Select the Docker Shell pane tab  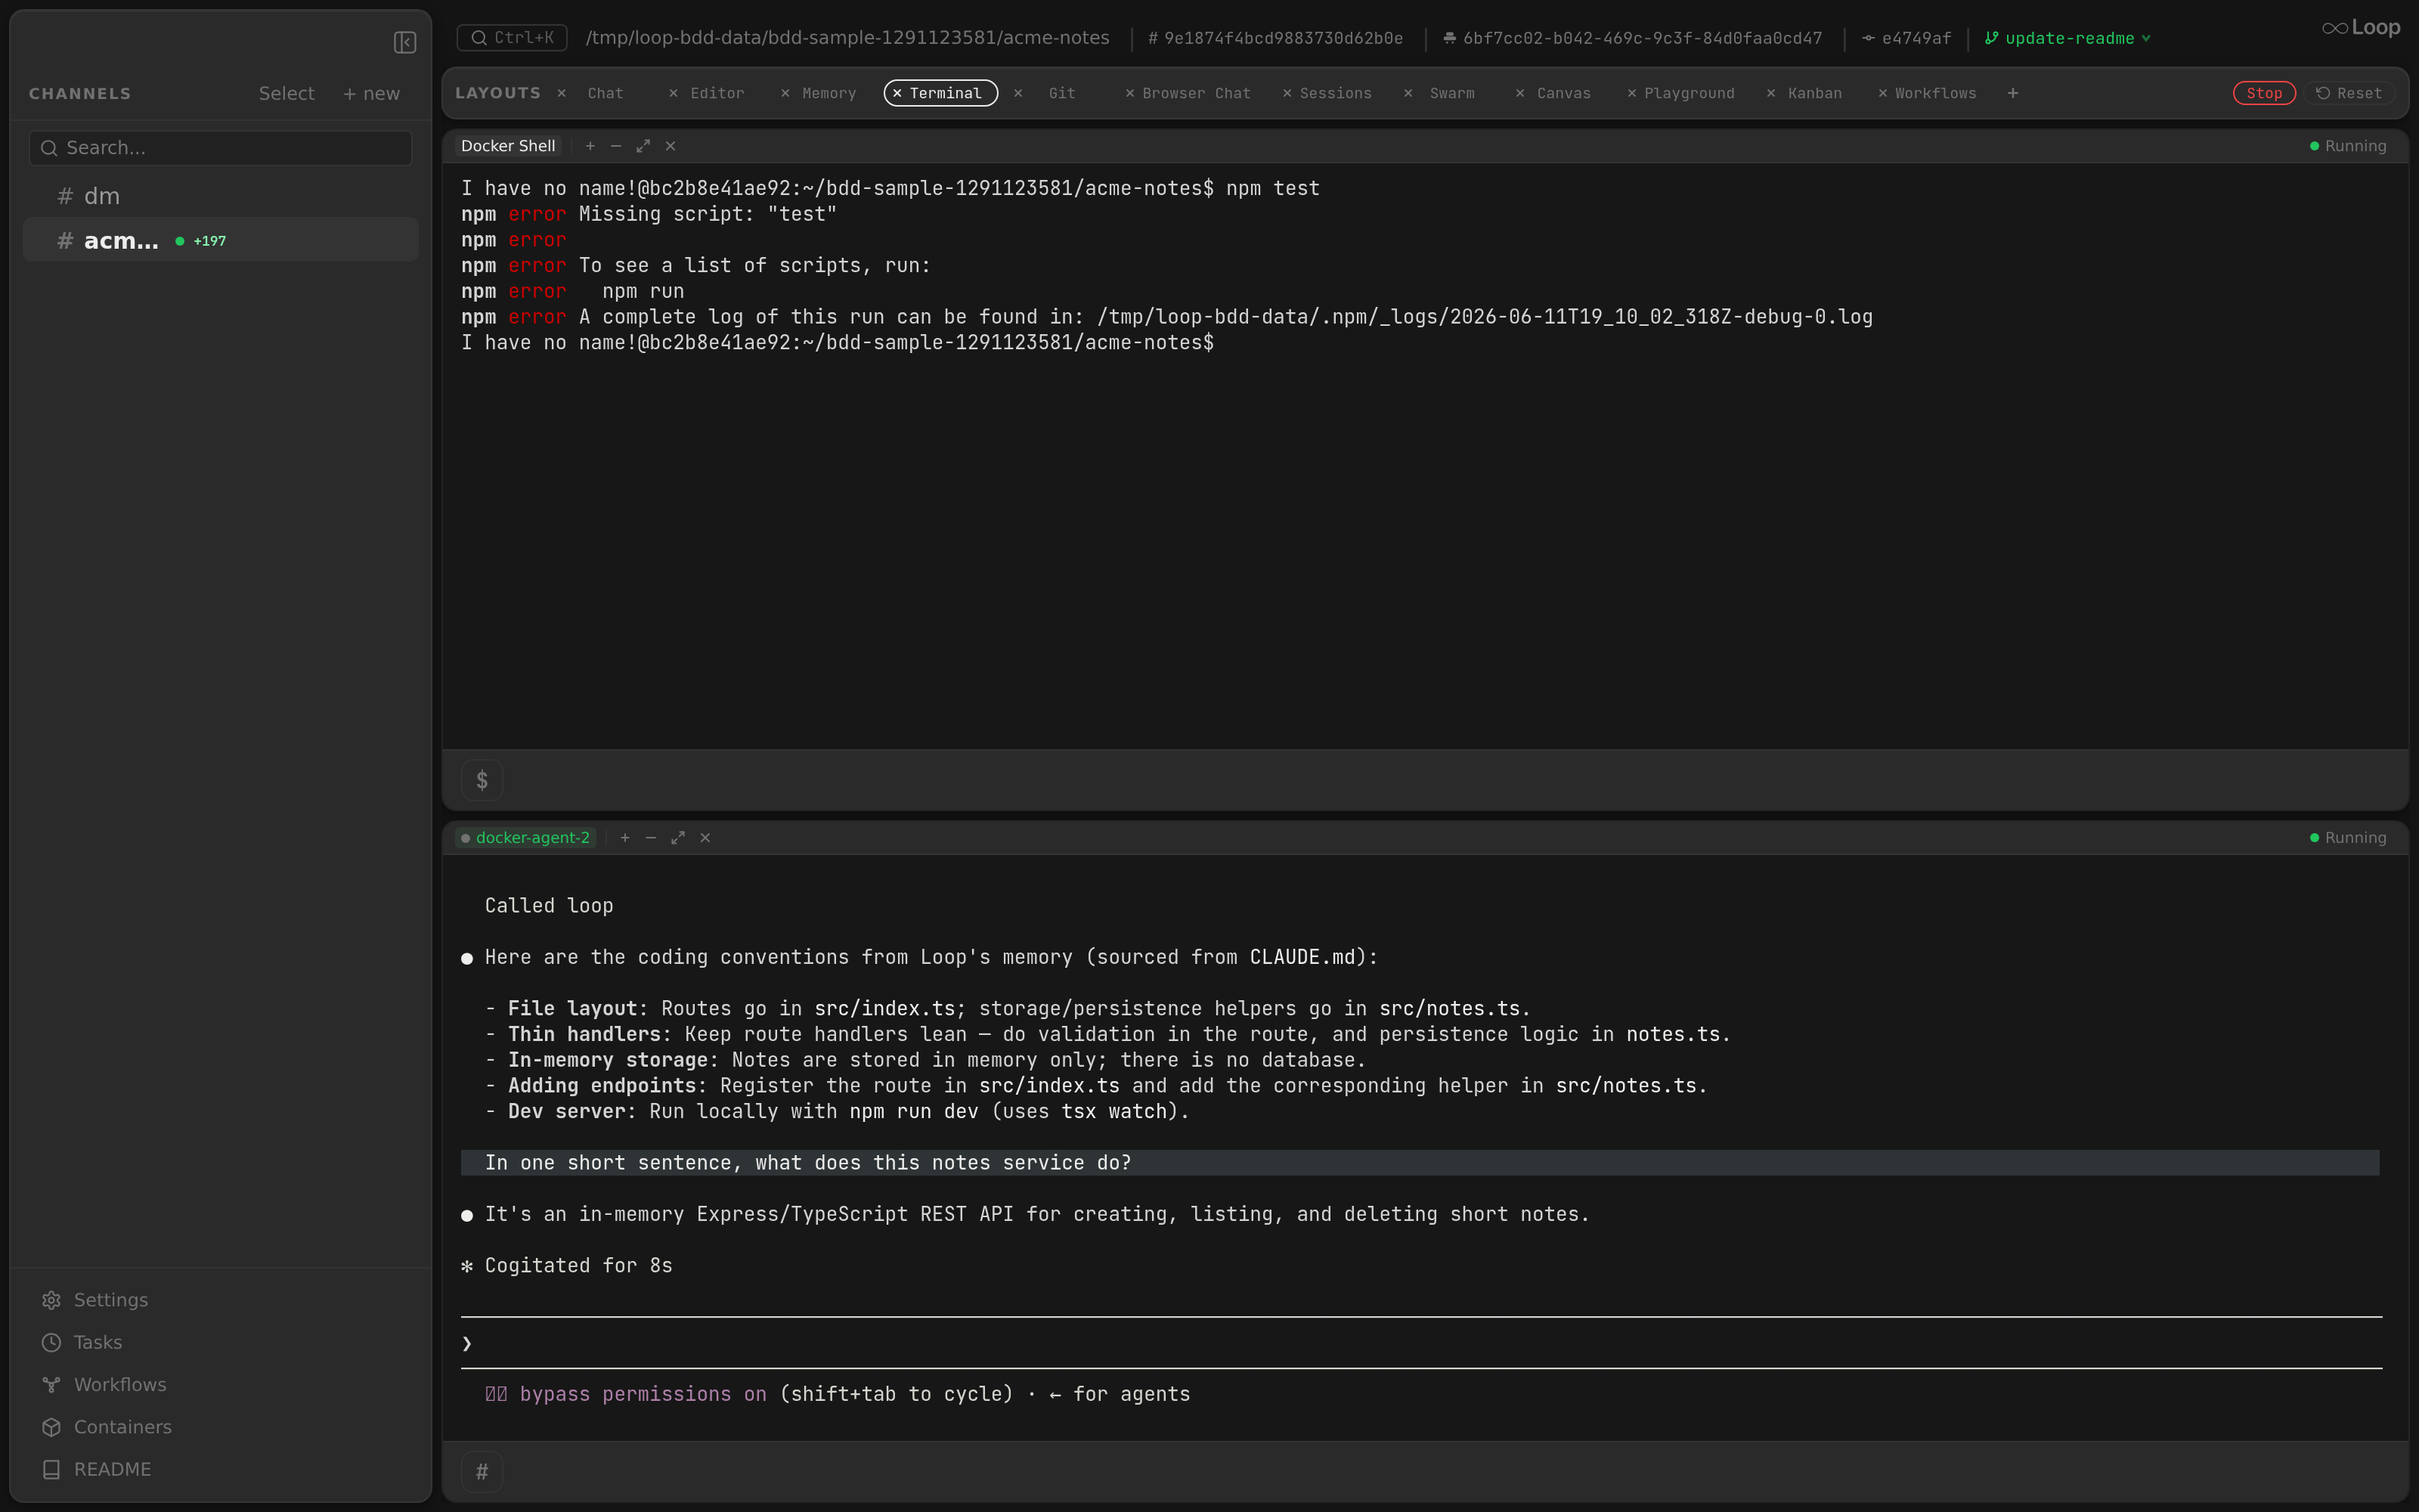pos(508,146)
